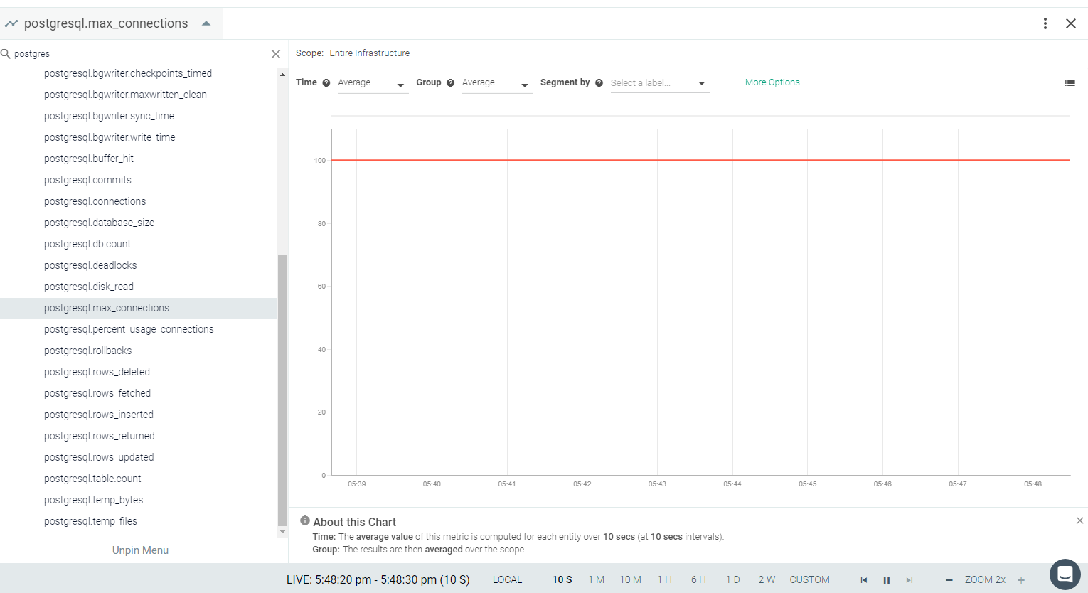The width and height of the screenshot is (1088, 593).
Task: Click Unpin Menu button
Action: click(x=140, y=550)
